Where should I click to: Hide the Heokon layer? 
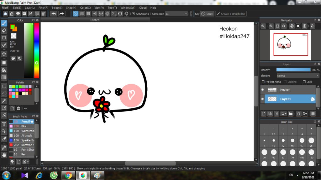[x=262, y=90]
